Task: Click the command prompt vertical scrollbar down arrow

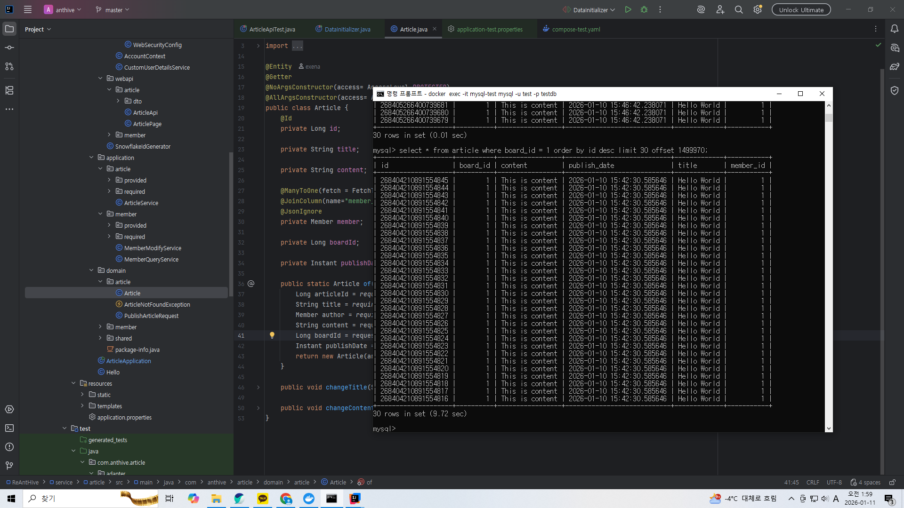Action: [829, 429]
